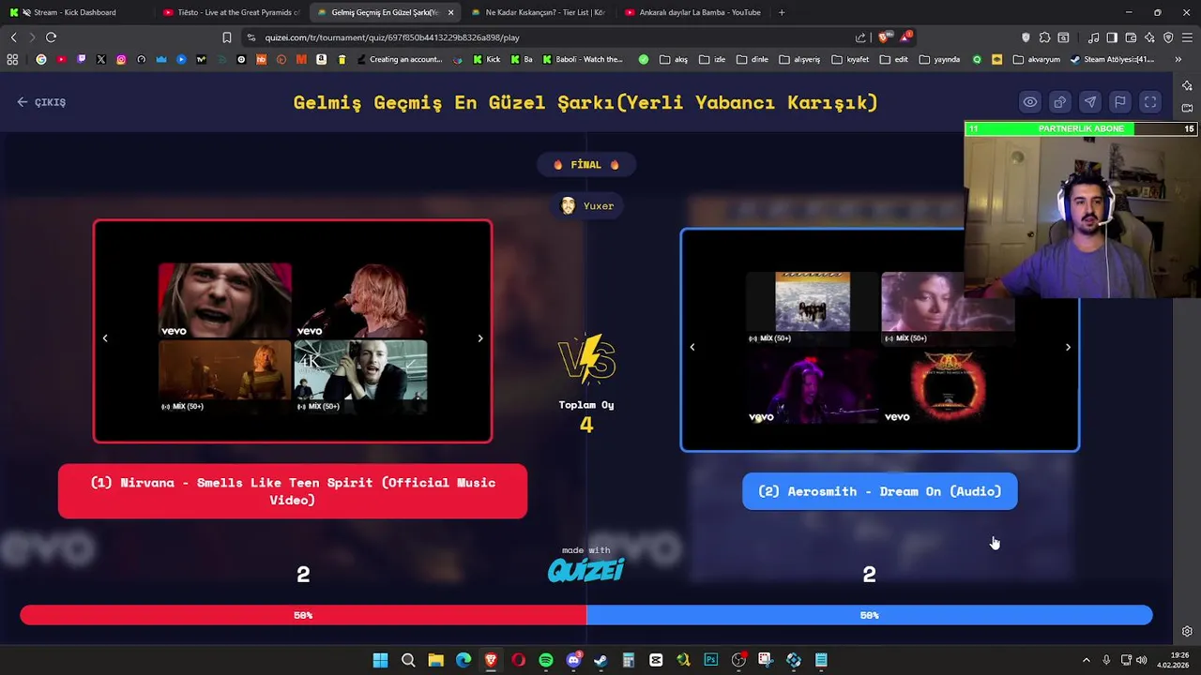This screenshot has width=1201, height=675.
Task: Reload the page
Action: tap(51, 37)
